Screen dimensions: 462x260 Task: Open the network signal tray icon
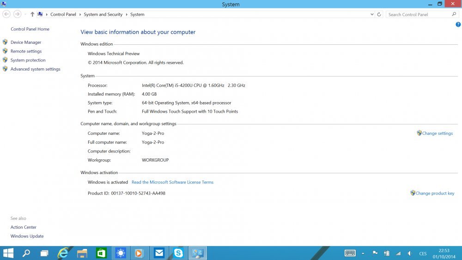(398, 253)
